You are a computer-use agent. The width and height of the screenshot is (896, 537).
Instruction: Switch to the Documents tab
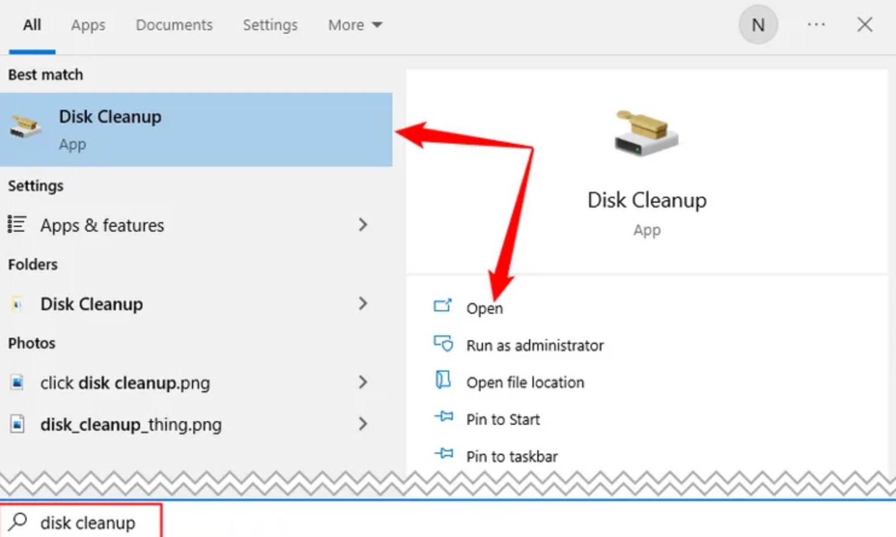(x=174, y=25)
